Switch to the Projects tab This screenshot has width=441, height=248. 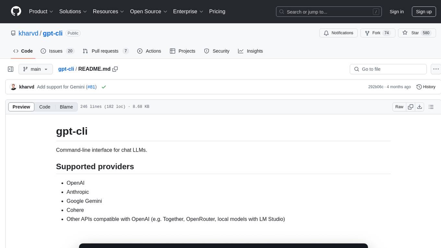[x=183, y=51]
